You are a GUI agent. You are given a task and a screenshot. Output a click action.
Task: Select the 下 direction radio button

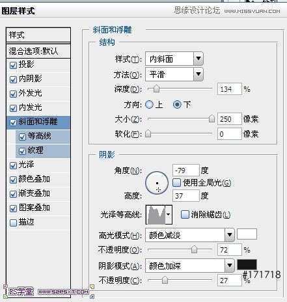177,105
